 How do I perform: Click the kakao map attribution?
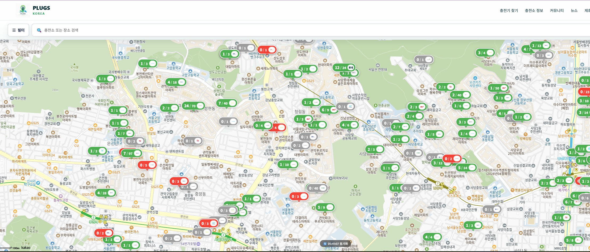[x=26, y=247]
